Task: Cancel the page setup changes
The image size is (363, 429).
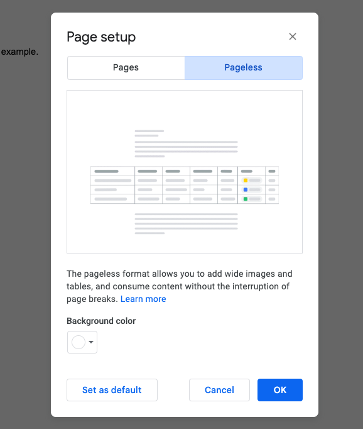Action: (x=219, y=390)
